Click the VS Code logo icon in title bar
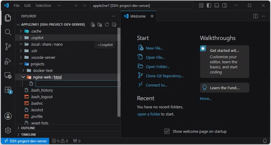Image resolution: width=271 pixels, height=145 pixels. coord(6,5)
